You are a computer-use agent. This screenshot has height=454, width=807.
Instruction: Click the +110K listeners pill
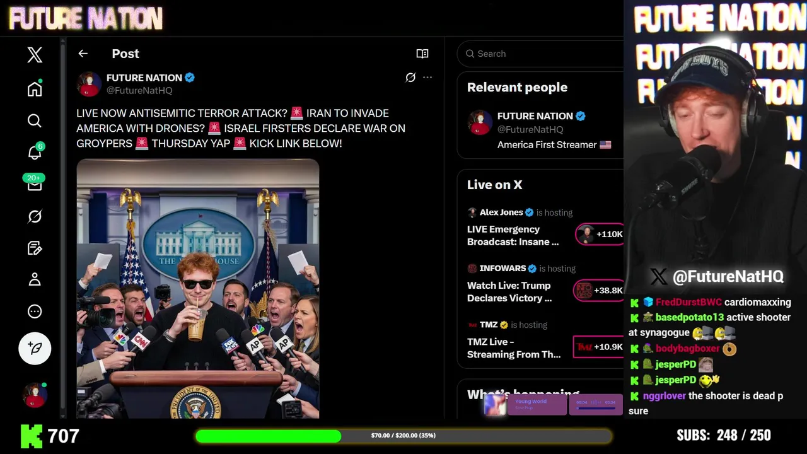pos(600,234)
